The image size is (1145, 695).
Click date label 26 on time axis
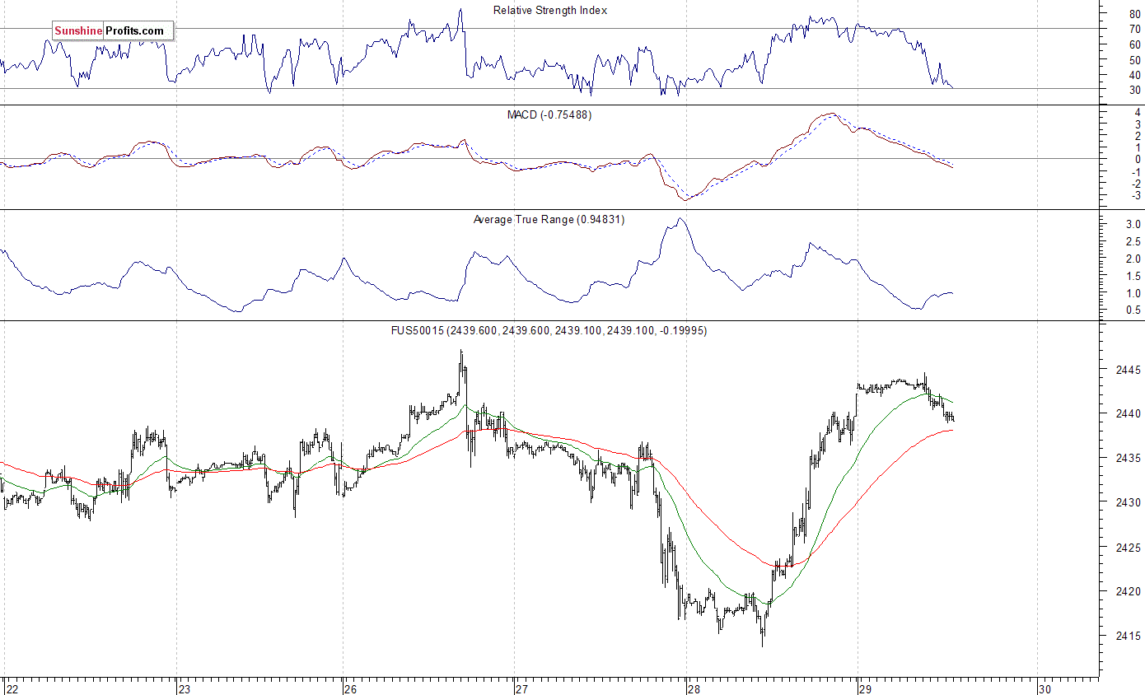(351, 688)
